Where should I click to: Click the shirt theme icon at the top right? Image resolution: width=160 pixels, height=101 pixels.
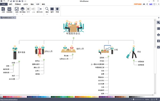point(154,4)
